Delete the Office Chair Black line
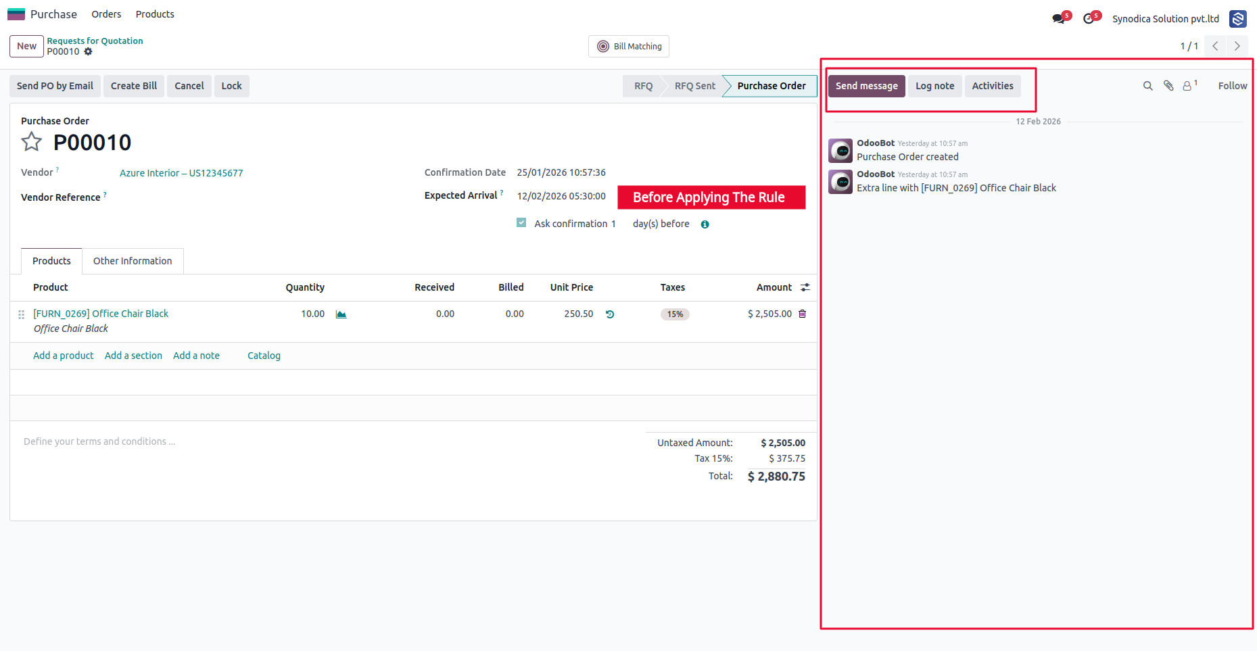The height and width of the screenshot is (651, 1257). tap(803, 314)
